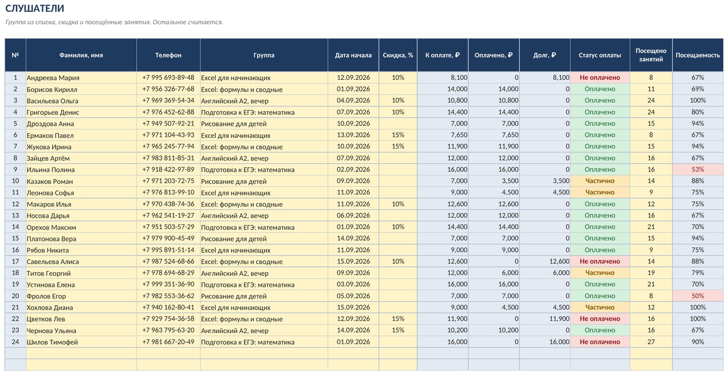Screen dimensions: 728x375
Task: Select the Группа column header
Action: [264, 55]
